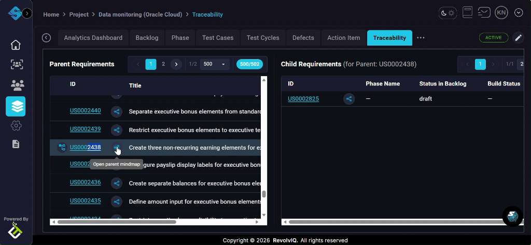
Task: Click the KN user avatar
Action: click(x=501, y=13)
